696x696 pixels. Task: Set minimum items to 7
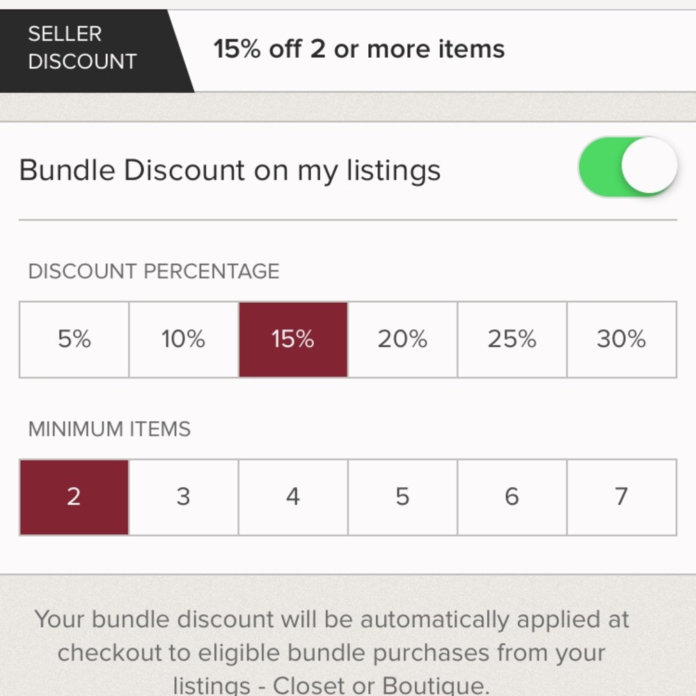(x=621, y=497)
